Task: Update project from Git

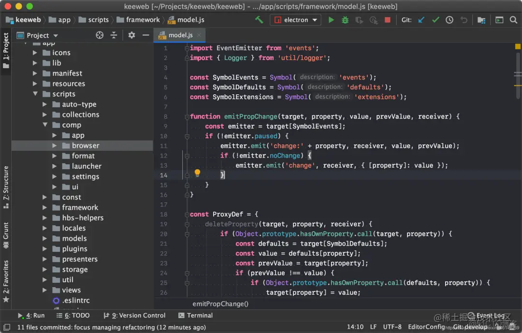Action: [421, 20]
